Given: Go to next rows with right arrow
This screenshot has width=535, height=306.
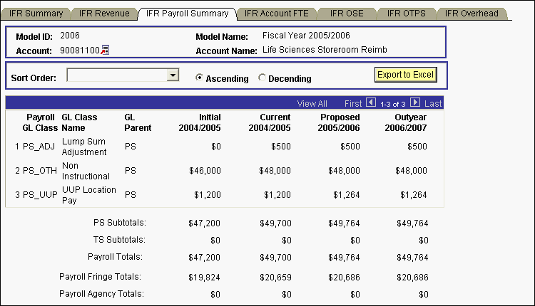Looking at the screenshot, I should coord(416,103).
